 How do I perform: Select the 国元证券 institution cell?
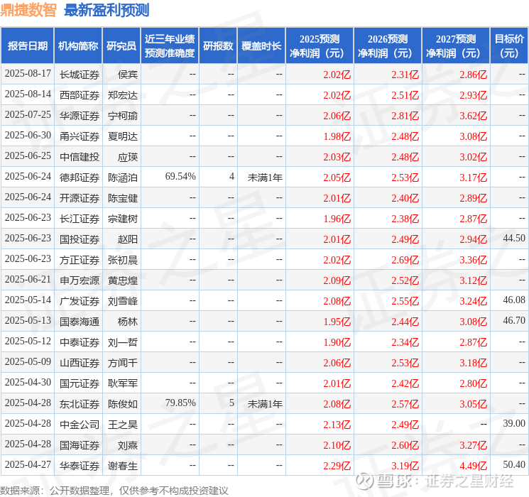[80, 383]
